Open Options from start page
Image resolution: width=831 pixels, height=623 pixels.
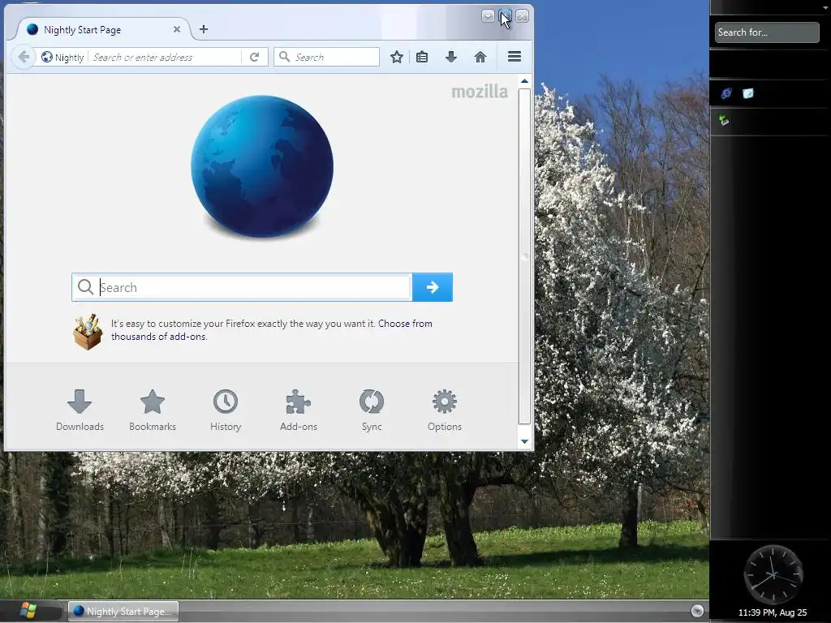click(444, 410)
